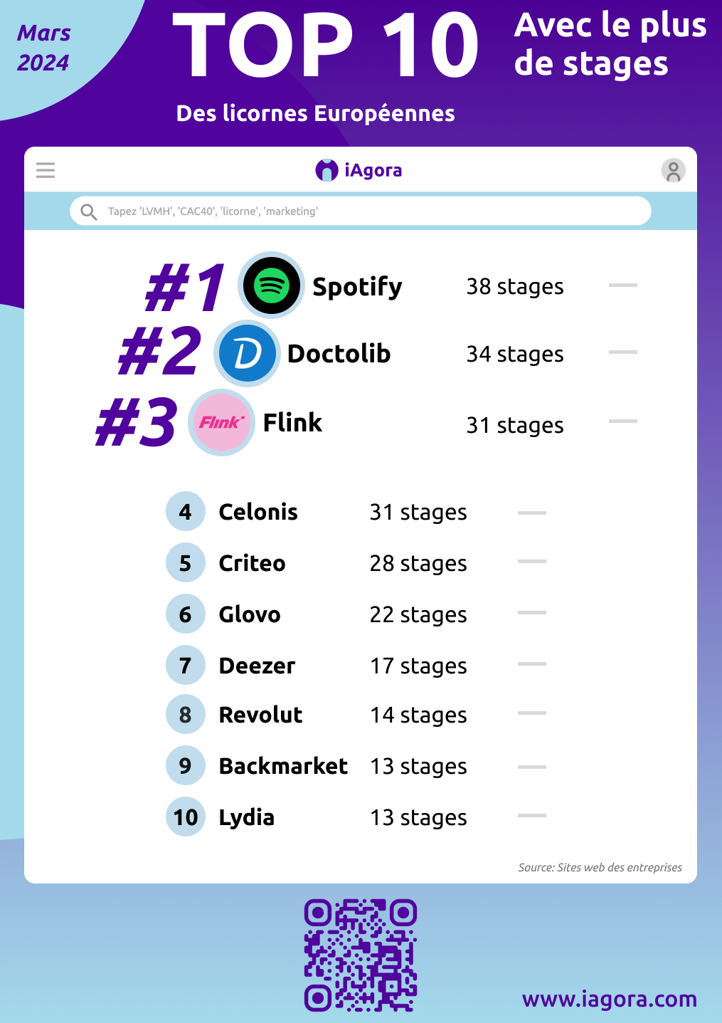Open the hamburger menu icon
722x1023 pixels.
click(46, 170)
